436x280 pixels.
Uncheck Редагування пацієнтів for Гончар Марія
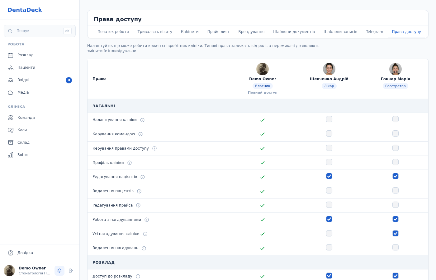click(396, 176)
